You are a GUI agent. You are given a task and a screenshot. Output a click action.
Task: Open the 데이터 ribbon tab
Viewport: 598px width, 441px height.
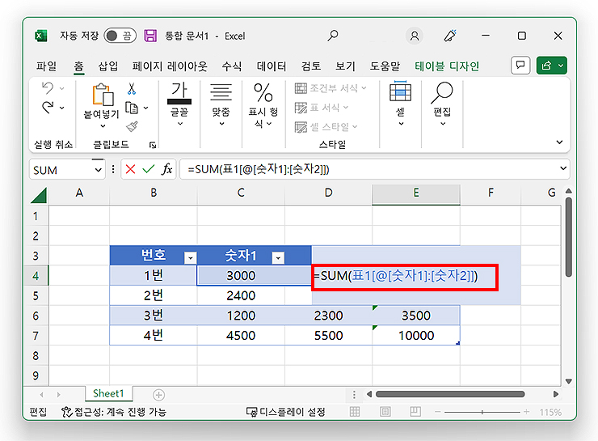click(271, 66)
